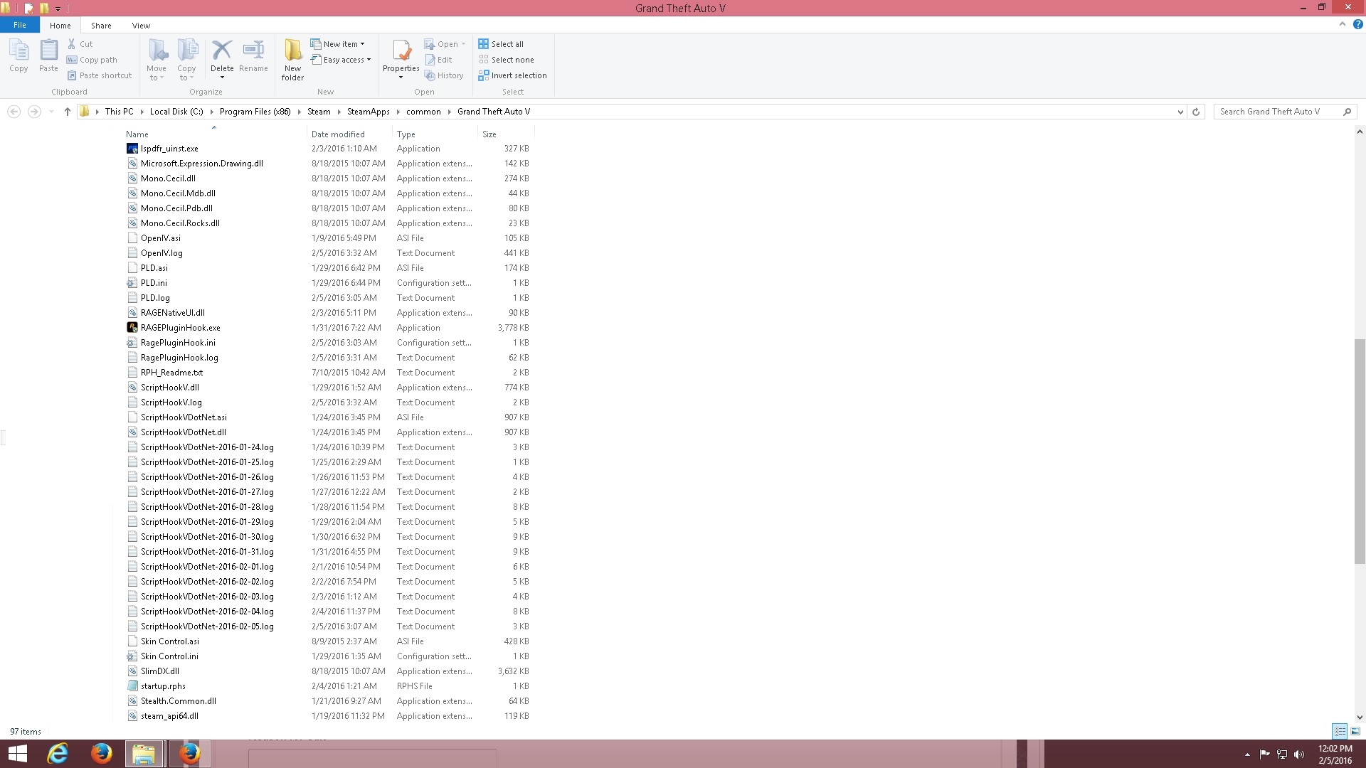Navigate up one folder level arrow
This screenshot has height=768, width=1366.
(x=68, y=112)
